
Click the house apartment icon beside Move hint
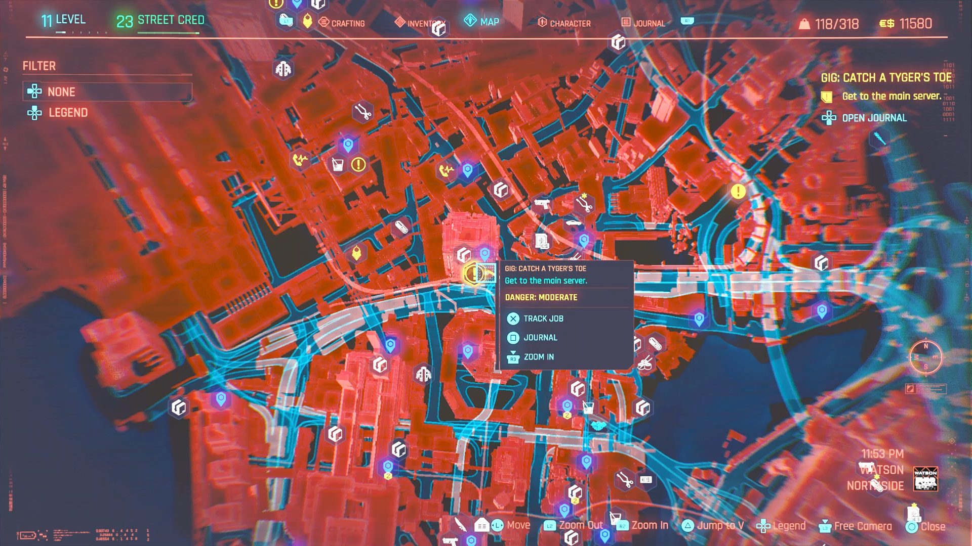click(x=481, y=525)
